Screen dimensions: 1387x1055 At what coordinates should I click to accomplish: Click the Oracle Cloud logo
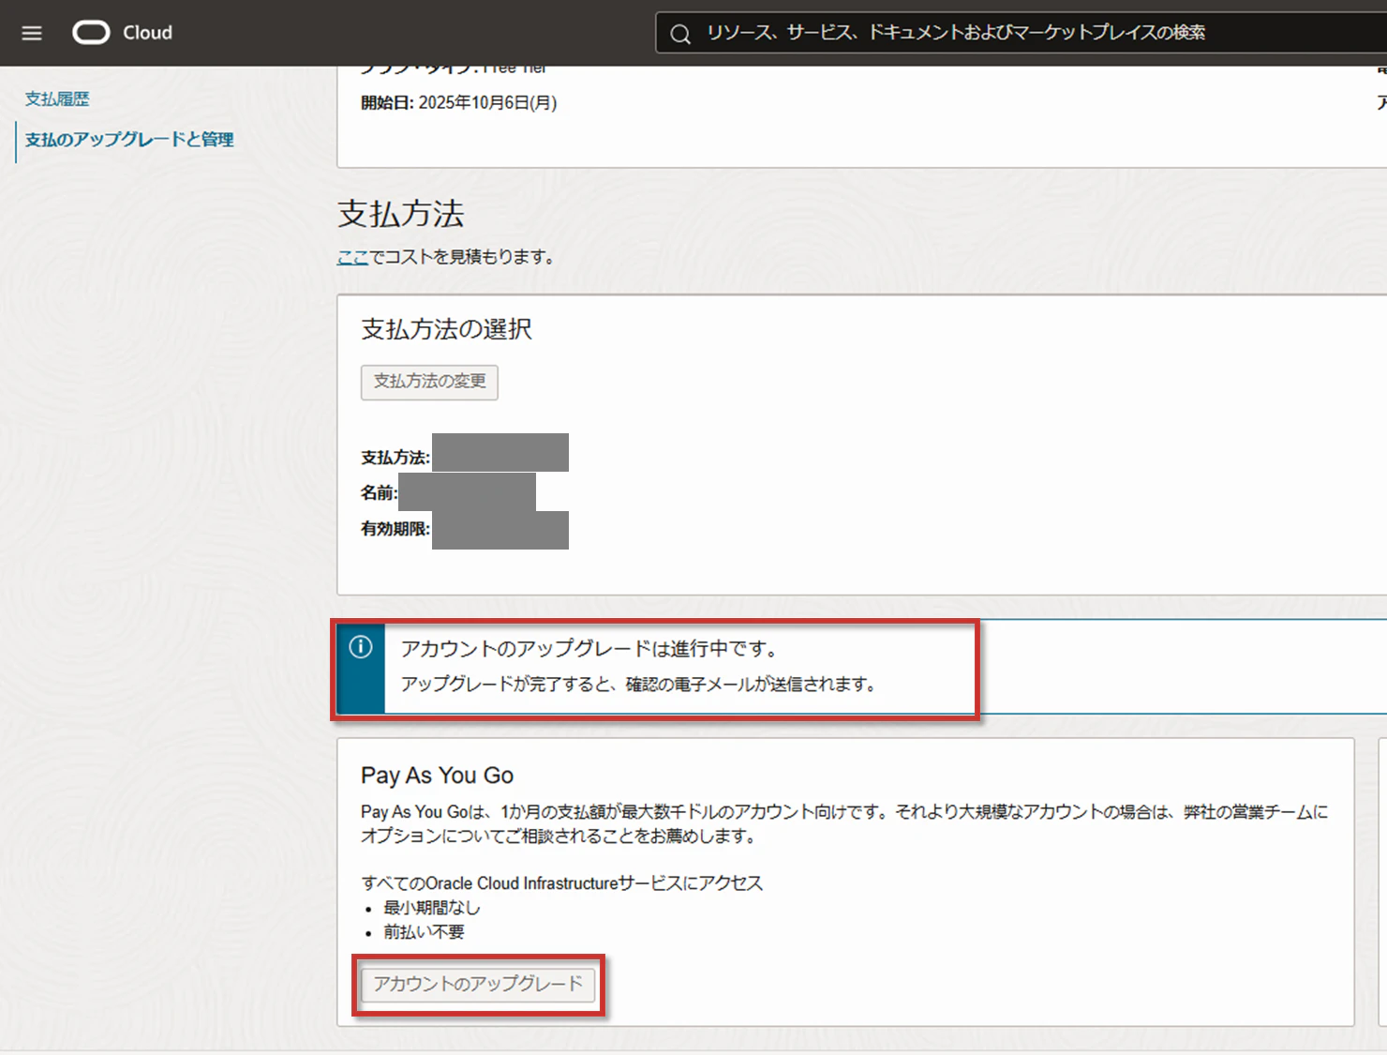coord(91,33)
